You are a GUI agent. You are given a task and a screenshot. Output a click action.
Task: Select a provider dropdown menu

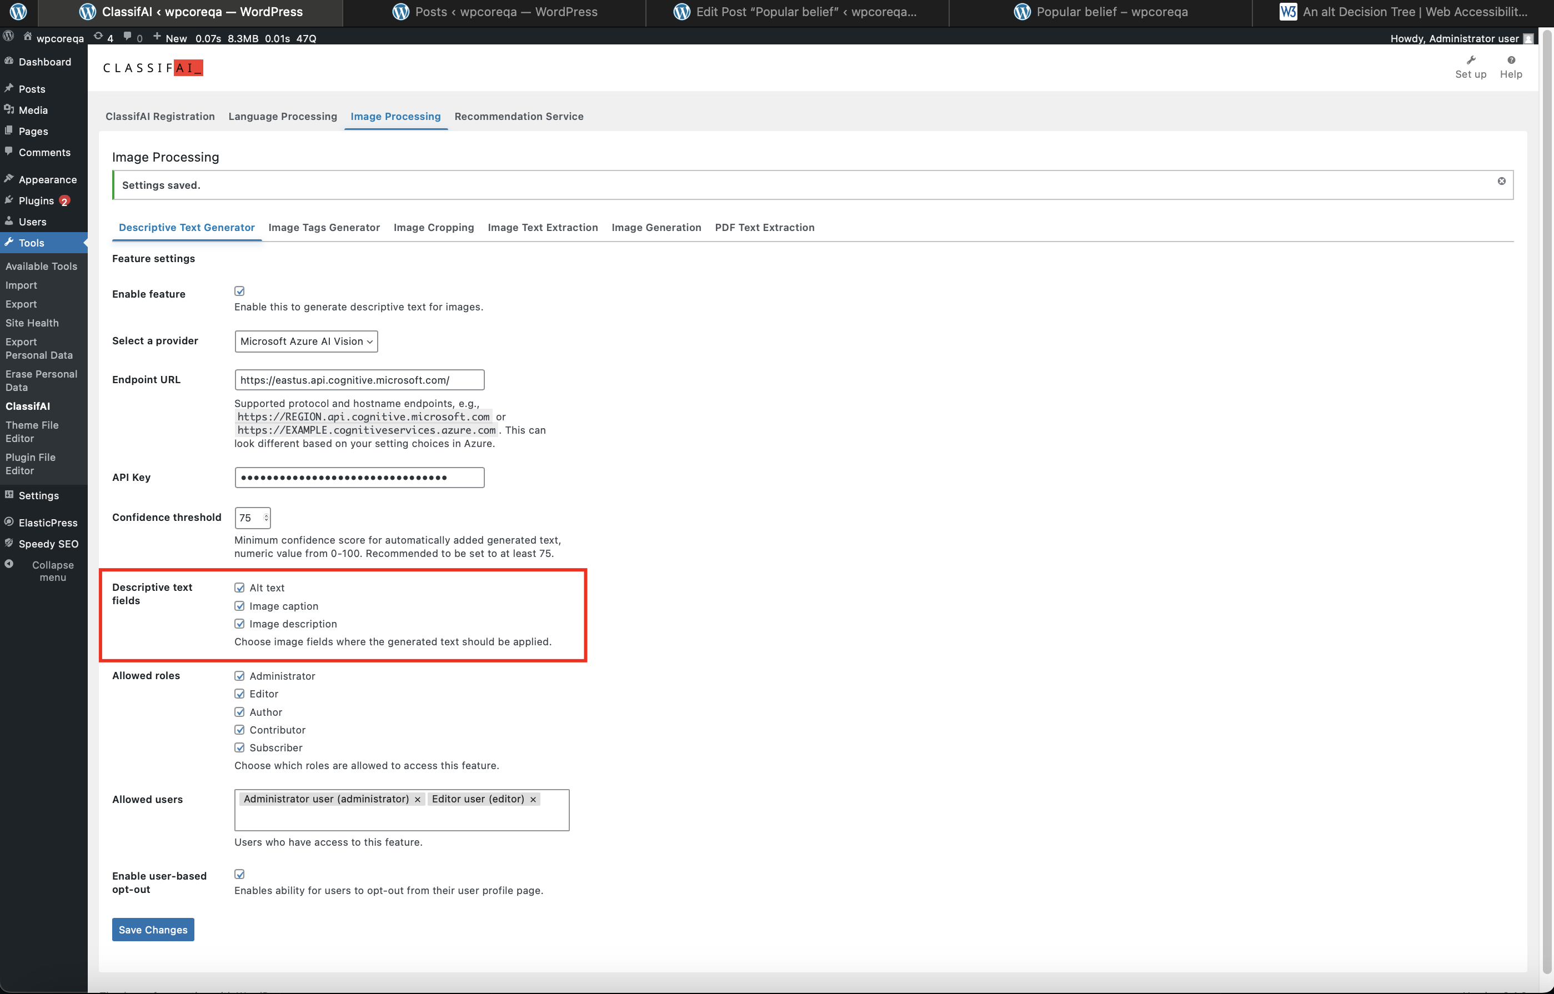[x=305, y=341]
